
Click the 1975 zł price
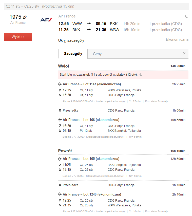pos(18,17)
